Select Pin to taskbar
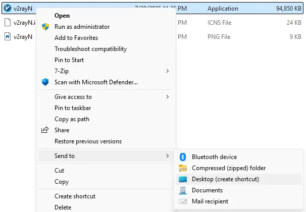The width and height of the screenshot is (306, 212). pos(73,108)
